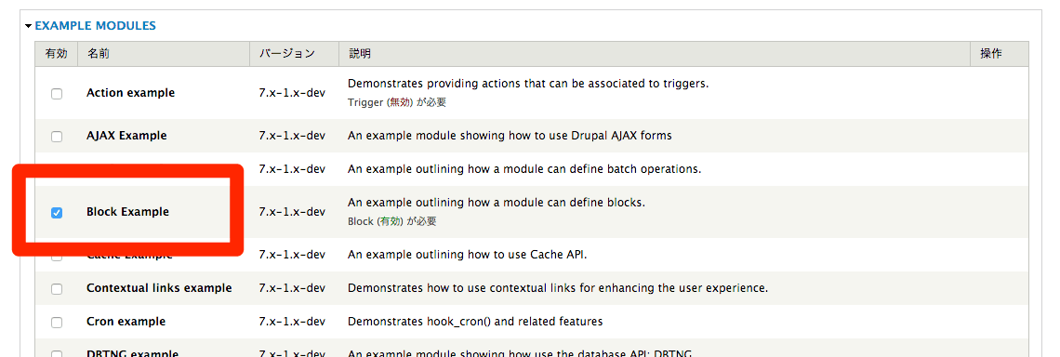Click the 'Cron example' module name
1060x357 pixels.
pos(126,321)
